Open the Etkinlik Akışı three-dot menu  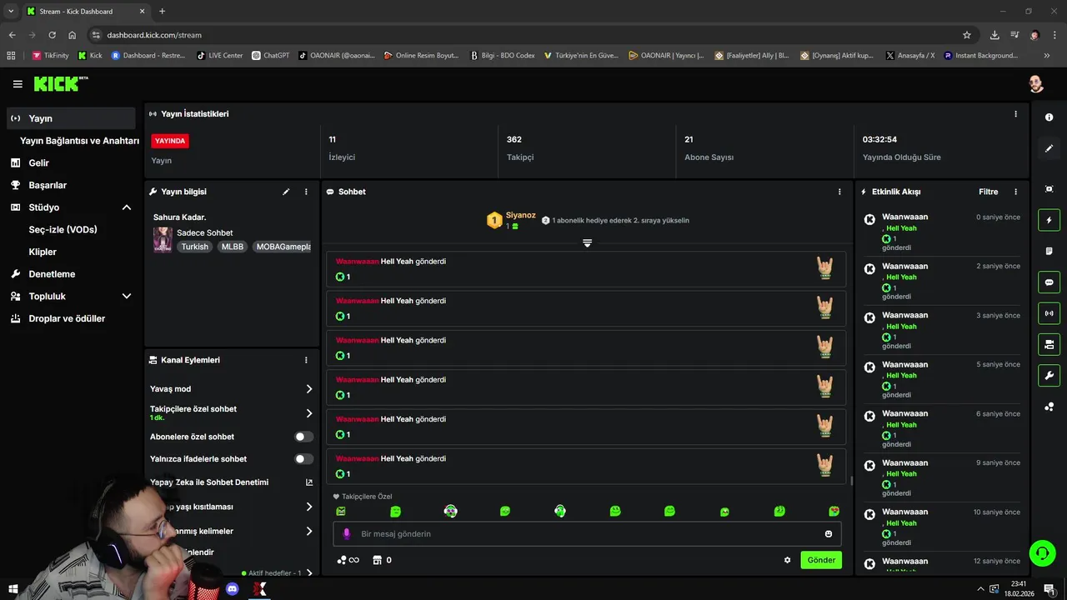tap(1015, 192)
